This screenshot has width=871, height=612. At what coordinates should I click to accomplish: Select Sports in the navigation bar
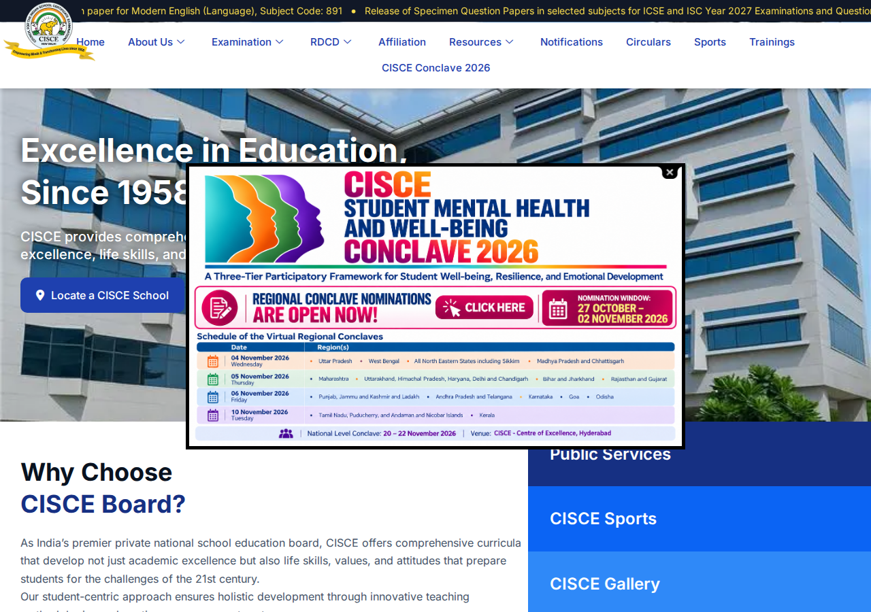710,42
